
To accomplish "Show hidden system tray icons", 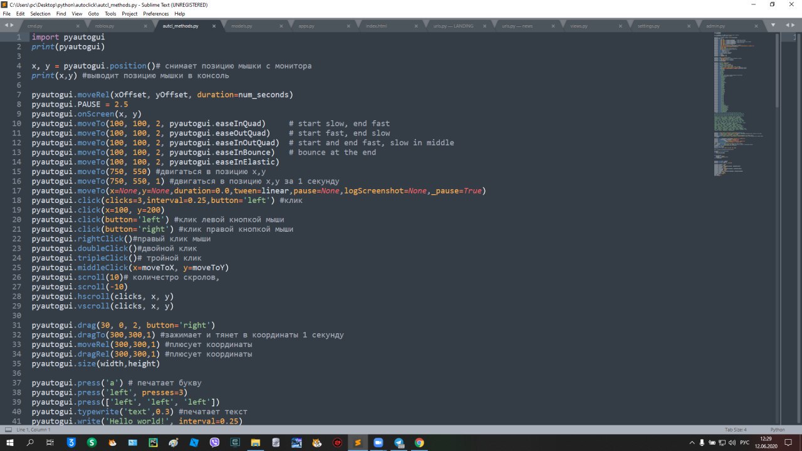I will click(x=692, y=442).
